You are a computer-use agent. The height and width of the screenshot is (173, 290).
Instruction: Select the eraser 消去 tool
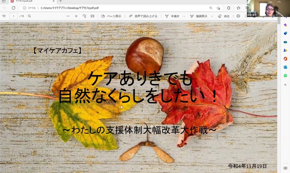click(x=224, y=16)
